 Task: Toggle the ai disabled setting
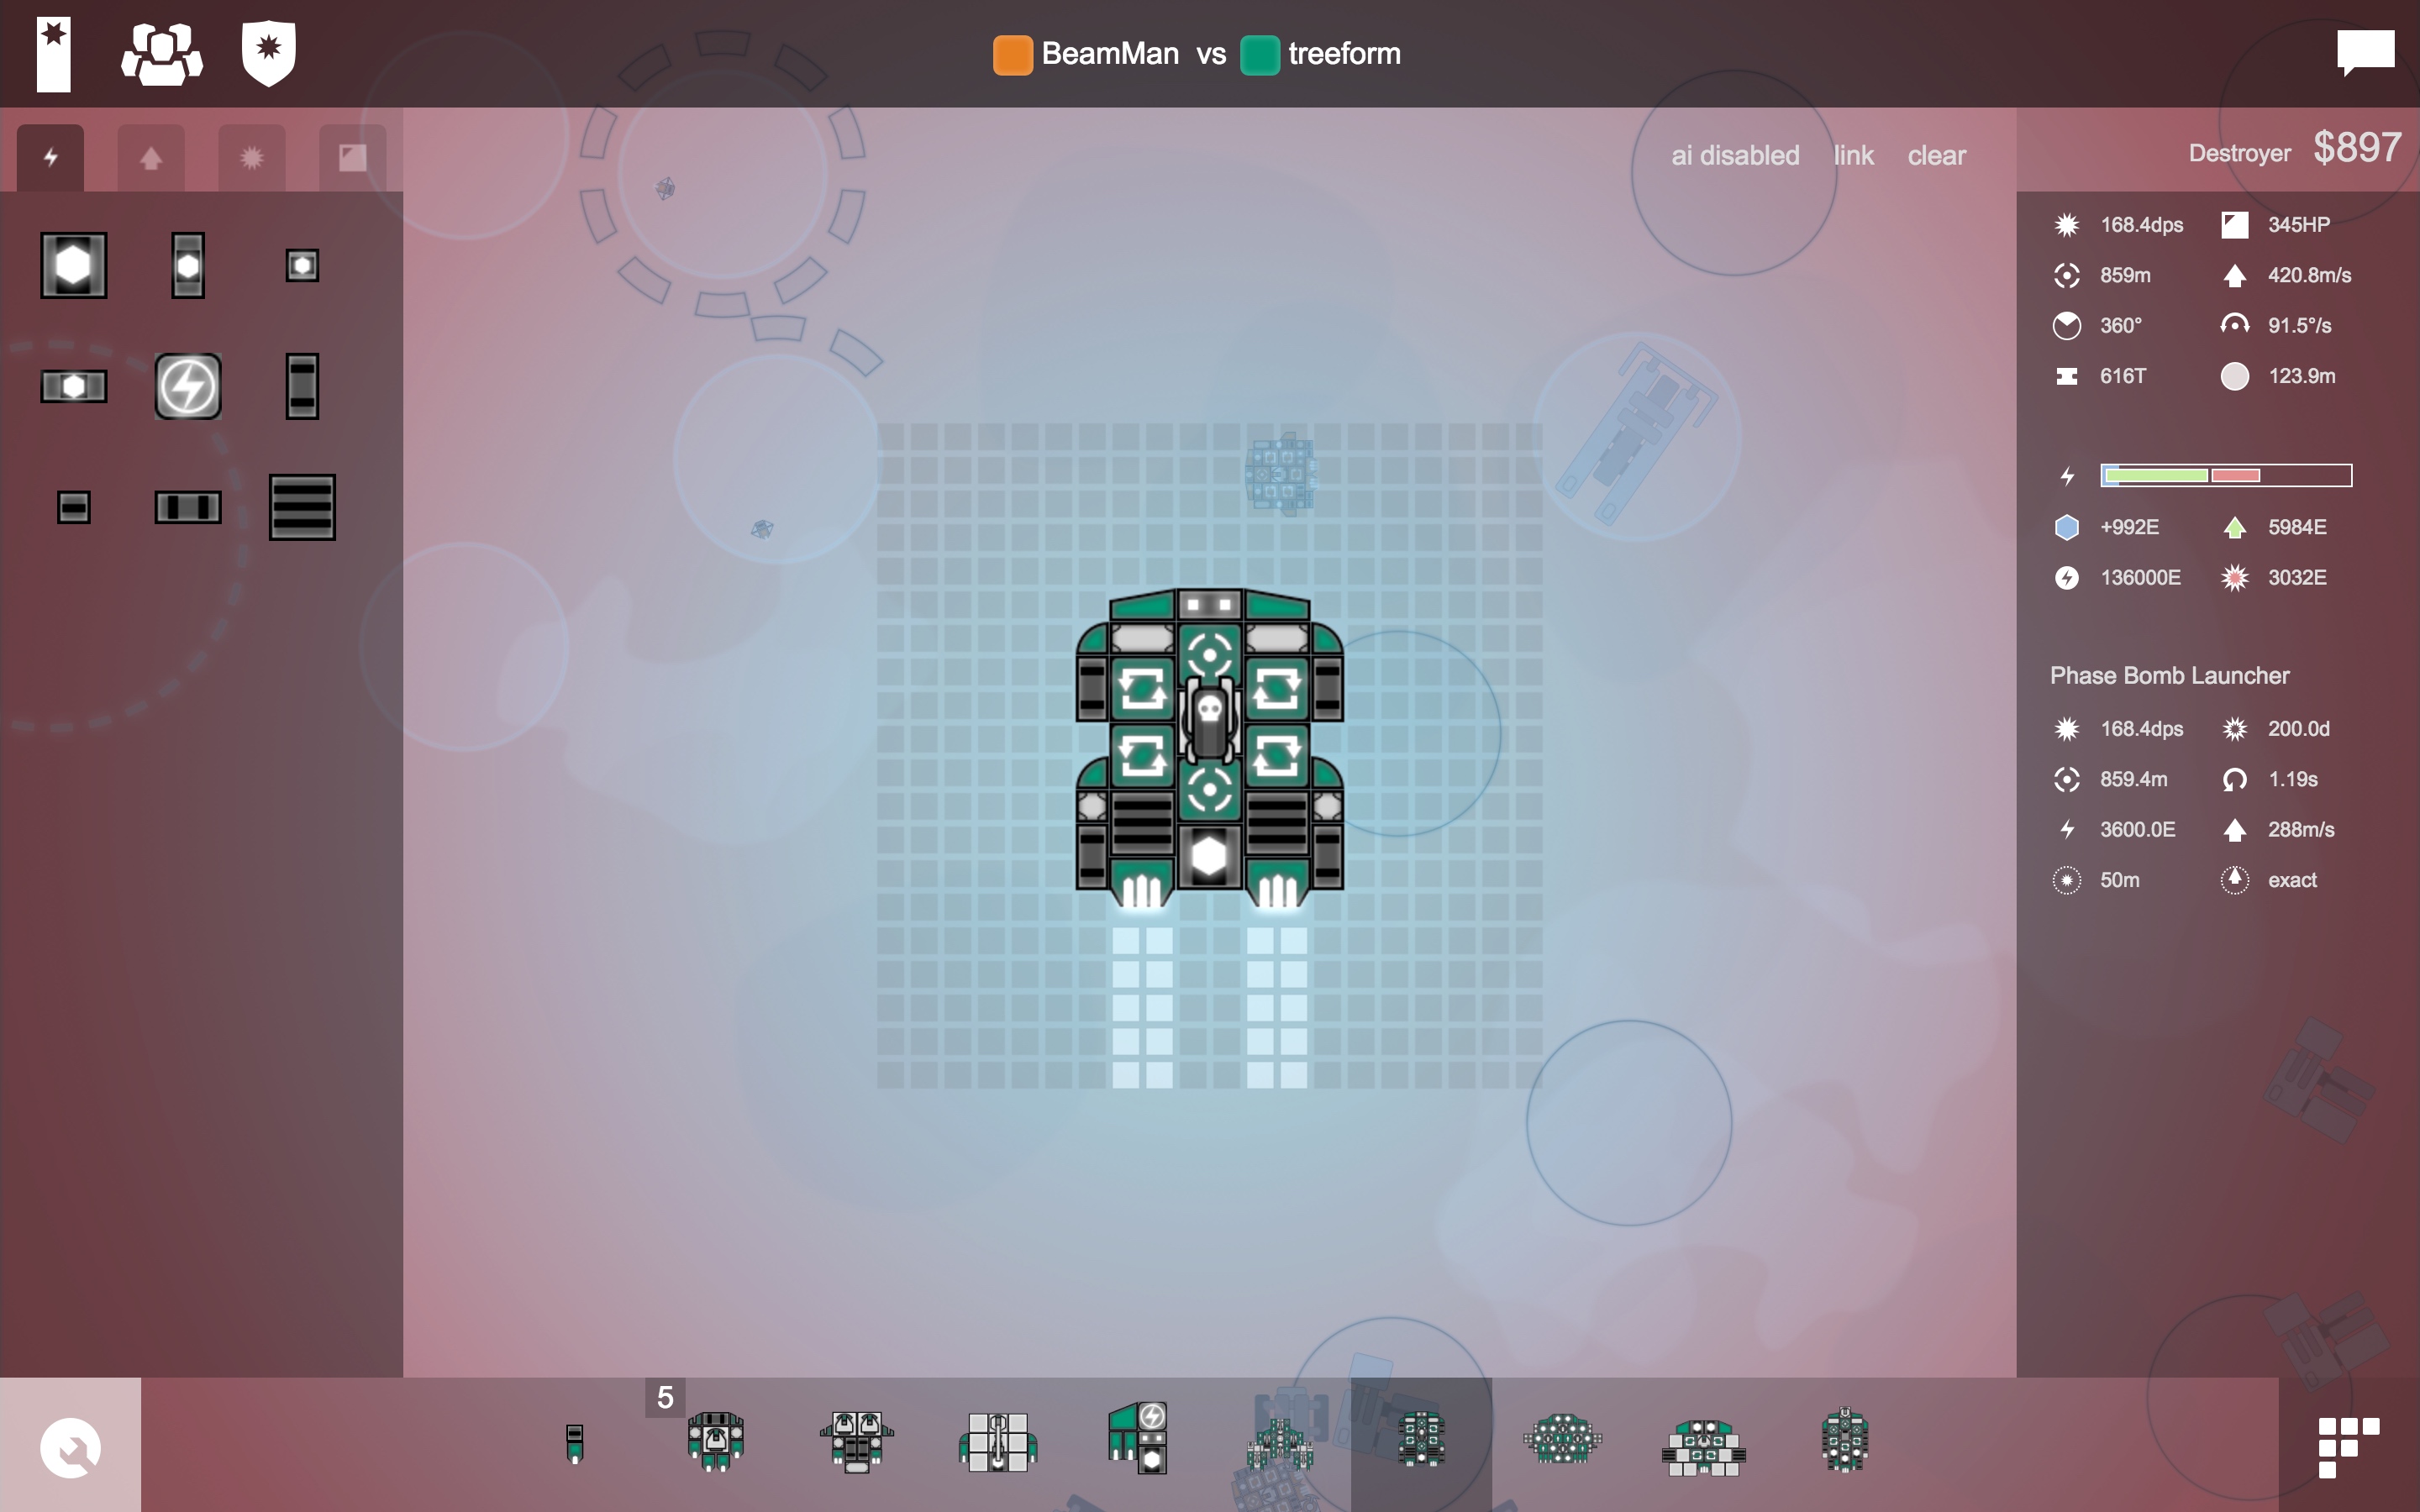click(1735, 155)
